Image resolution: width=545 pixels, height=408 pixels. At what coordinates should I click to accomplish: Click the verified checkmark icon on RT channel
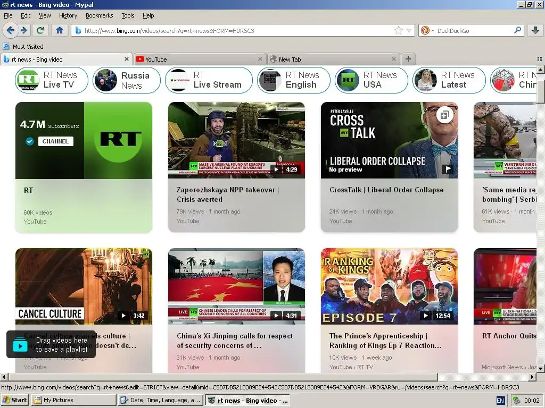[30, 141]
